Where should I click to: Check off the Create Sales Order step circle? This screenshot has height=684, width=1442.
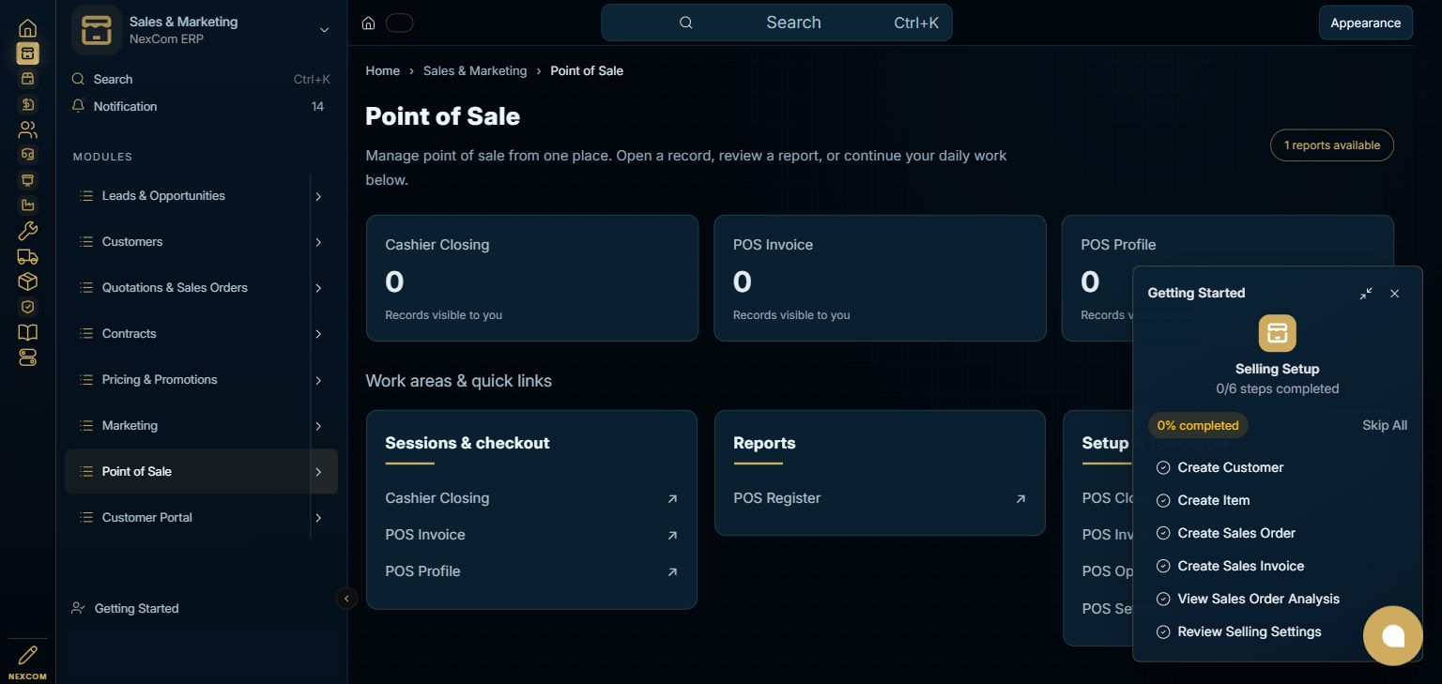point(1163,533)
